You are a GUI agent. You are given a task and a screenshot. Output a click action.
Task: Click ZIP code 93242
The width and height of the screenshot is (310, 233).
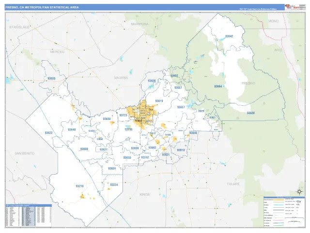[x=145, y=157]
